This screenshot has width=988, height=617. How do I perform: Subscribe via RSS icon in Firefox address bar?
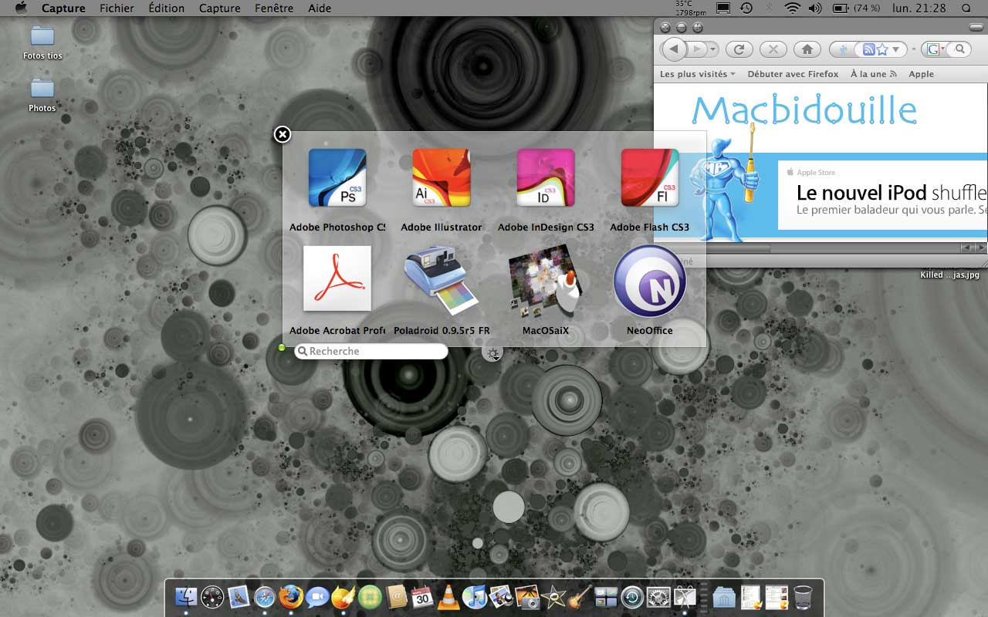tap(868, 49)
